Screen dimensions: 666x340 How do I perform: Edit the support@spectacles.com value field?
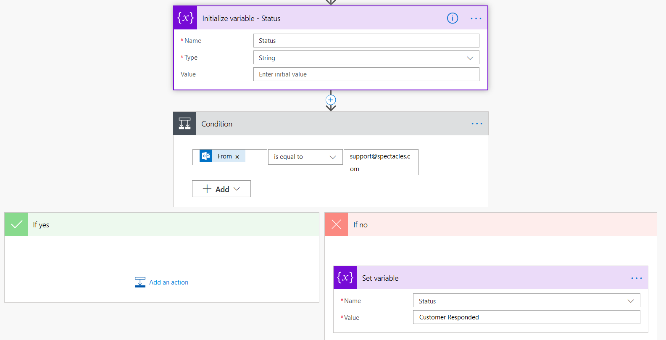pos(381,162)
